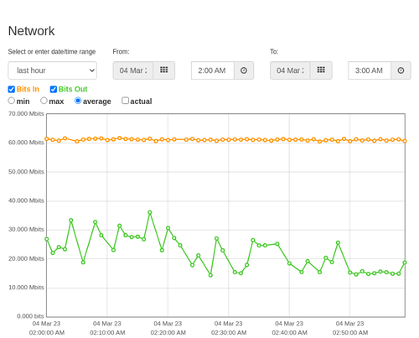Open the 3:00 AM time picker clock icon

pyautogui.click(x=401, y=70)
